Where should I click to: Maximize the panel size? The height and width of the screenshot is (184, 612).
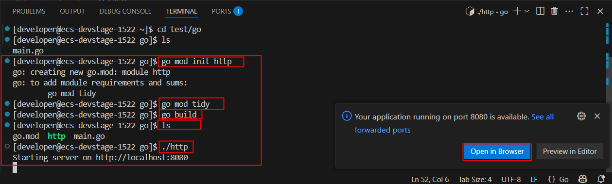pos(585,11)
